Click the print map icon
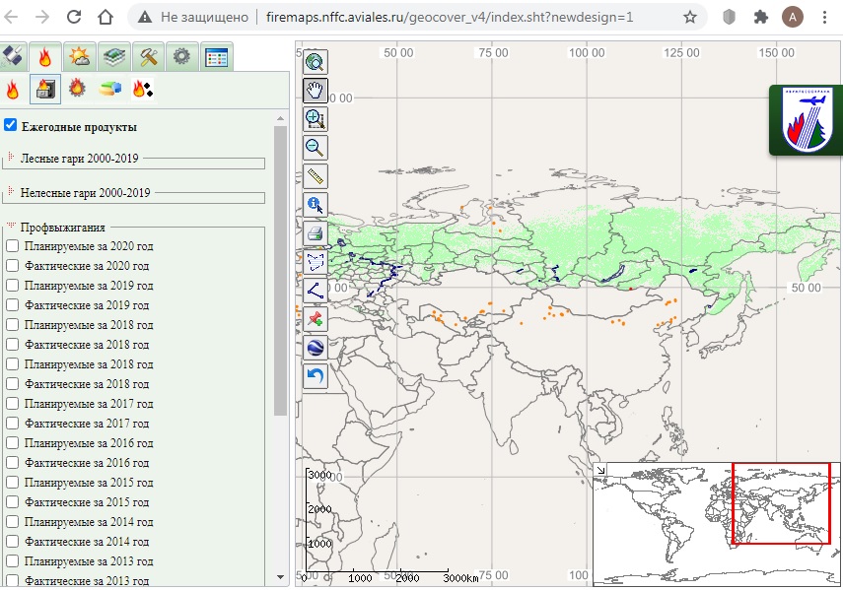 tap(315, 233)
